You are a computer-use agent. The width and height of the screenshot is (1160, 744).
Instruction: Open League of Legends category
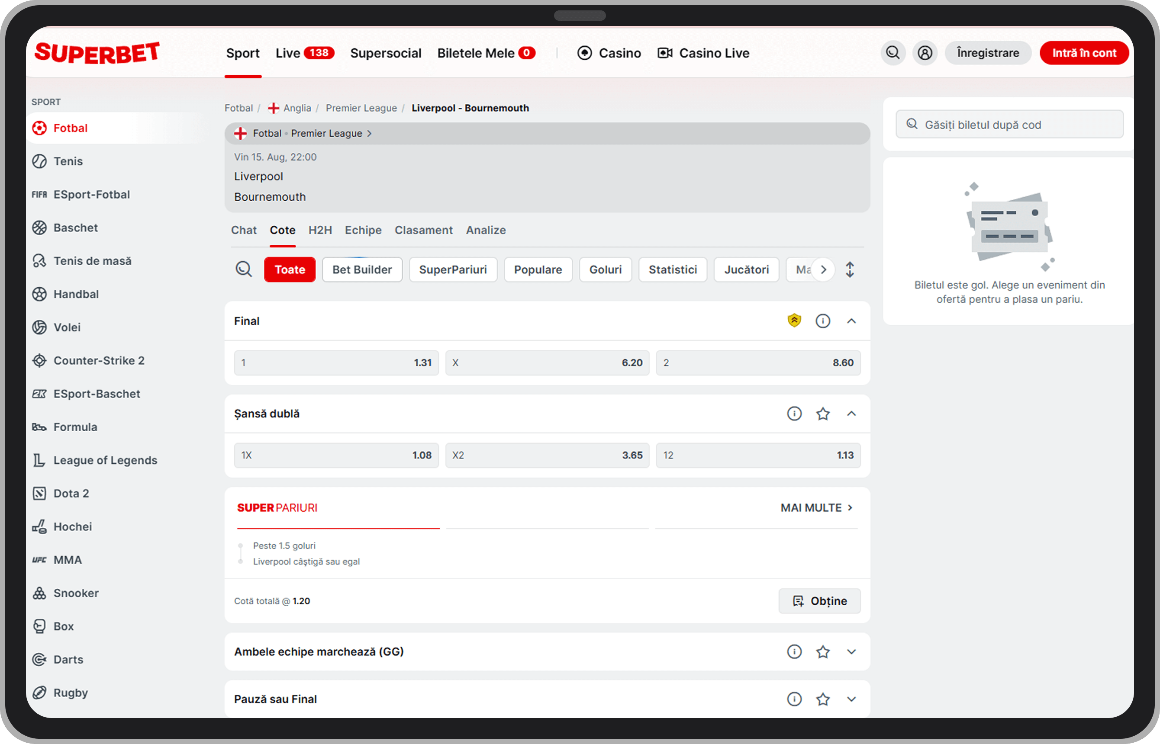click(94, 460)
